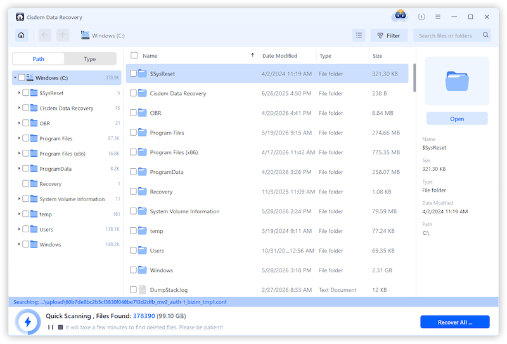Check the Cisdem Data Recovery list checkbox
The height and width of the screenshot is (344, 507).
(133, 93)
